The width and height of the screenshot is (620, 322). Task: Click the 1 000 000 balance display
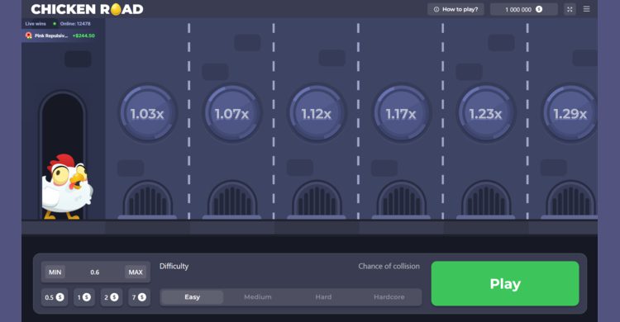coord(524,9)
